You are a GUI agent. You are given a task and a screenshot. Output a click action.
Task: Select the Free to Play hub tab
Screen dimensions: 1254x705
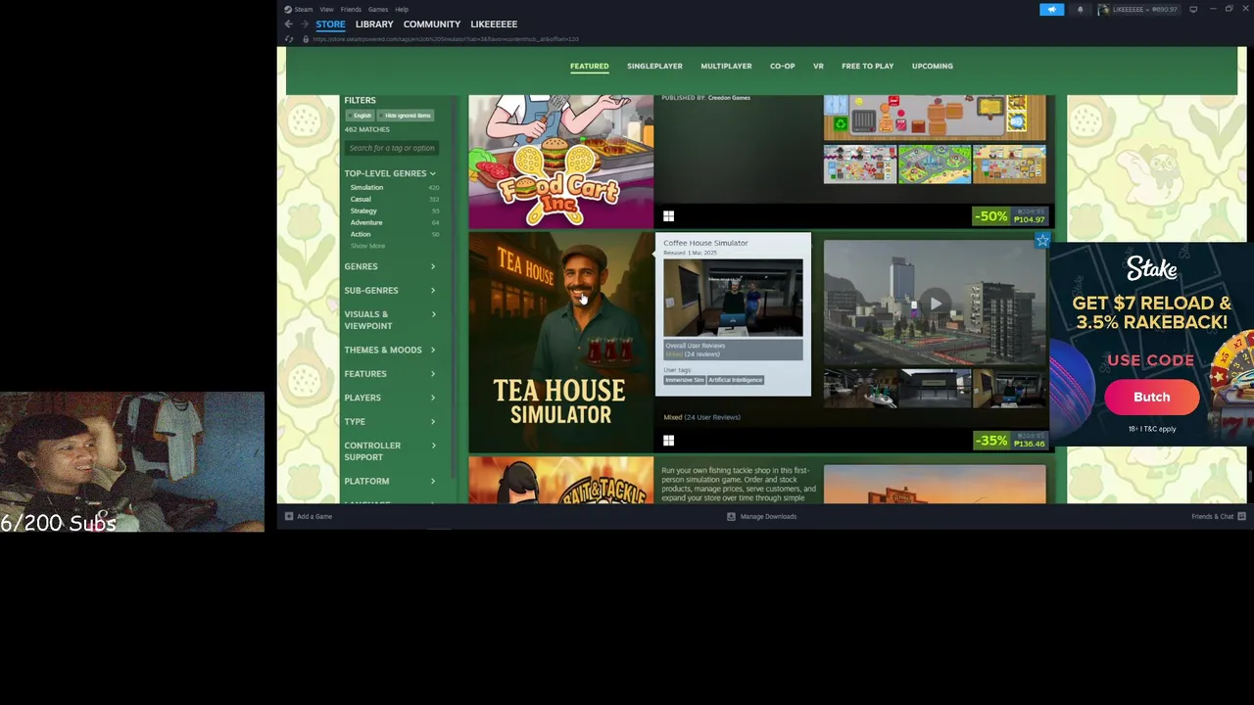pos(867,66)
